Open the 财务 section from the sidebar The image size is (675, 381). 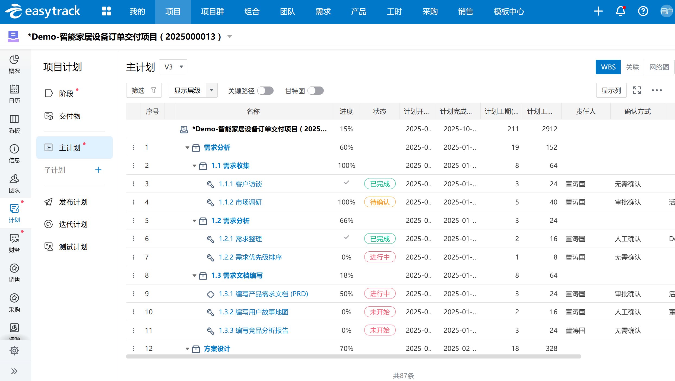click(14, 243)
